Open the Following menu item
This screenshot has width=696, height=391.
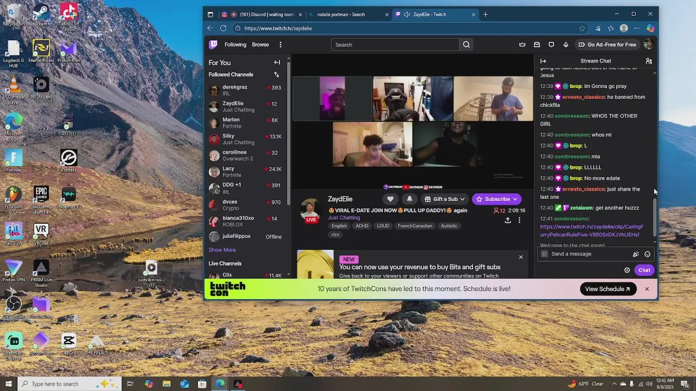pyautogui.click(x=235, y=45)
